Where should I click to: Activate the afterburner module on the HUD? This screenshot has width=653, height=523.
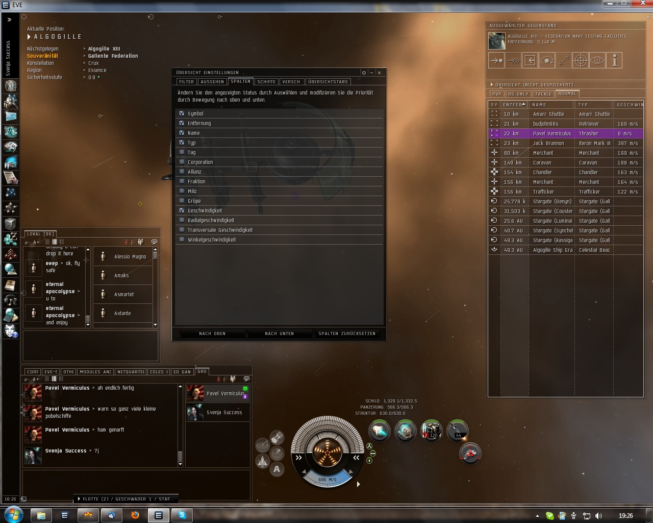point(379,431)
